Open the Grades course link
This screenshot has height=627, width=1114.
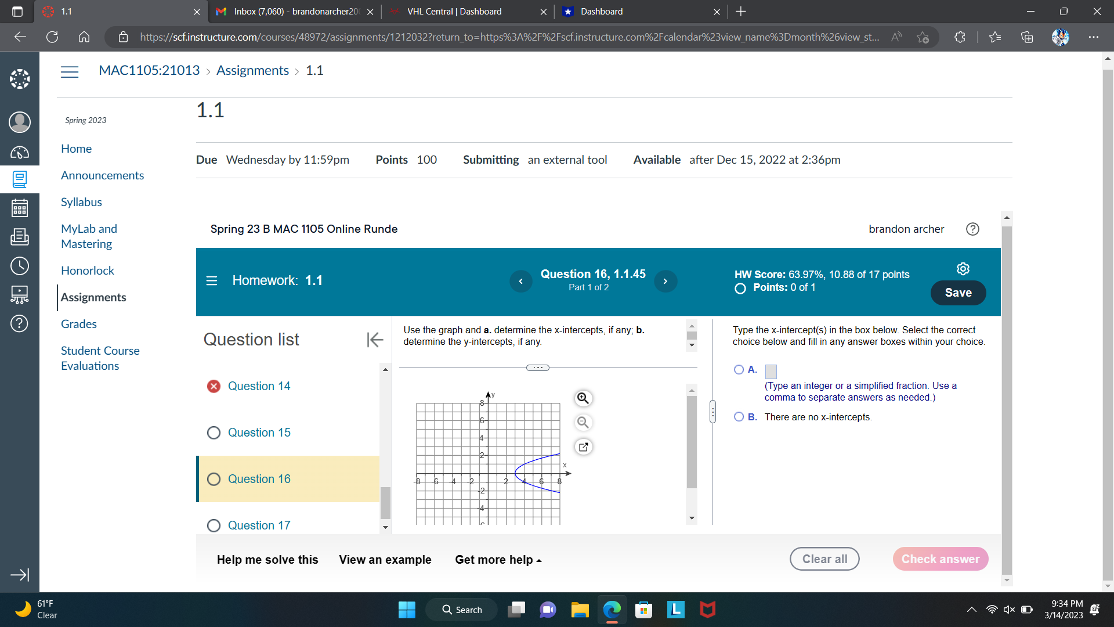[79, 324]
